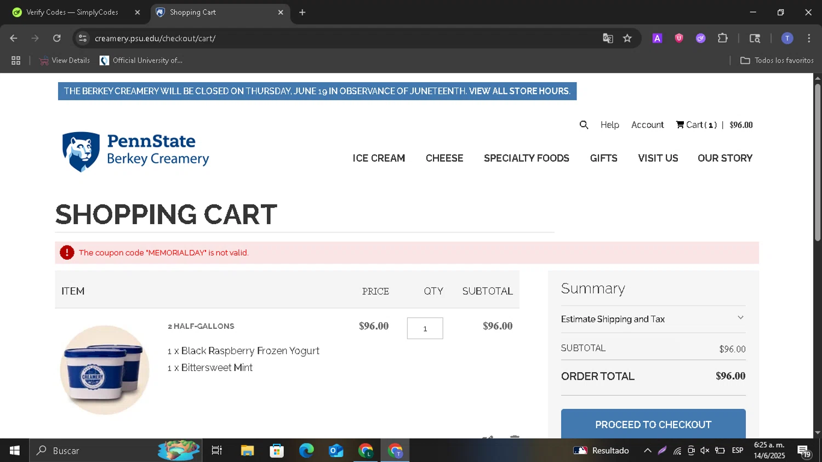This screenshot has height=462, width=822.
Task: Click the site search magnifier icon
Action: click(x=584, y=125)
